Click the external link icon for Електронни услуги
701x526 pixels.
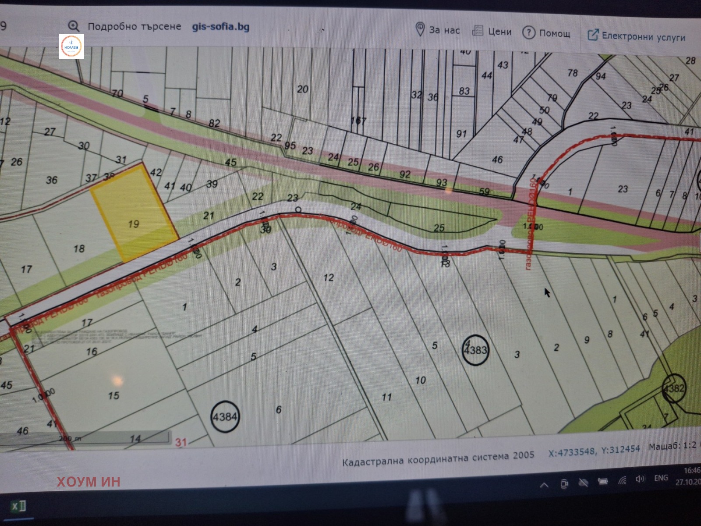tap(592, 35)
